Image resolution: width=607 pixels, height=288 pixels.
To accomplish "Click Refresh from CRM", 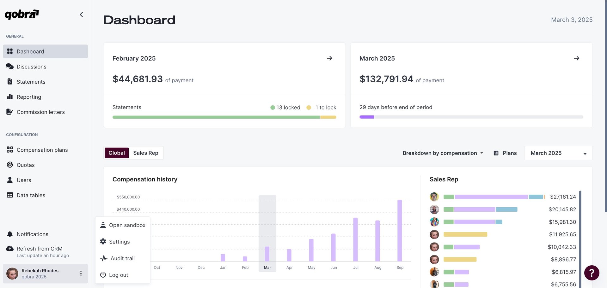I will pyautogui.click(x=39, y=249).
